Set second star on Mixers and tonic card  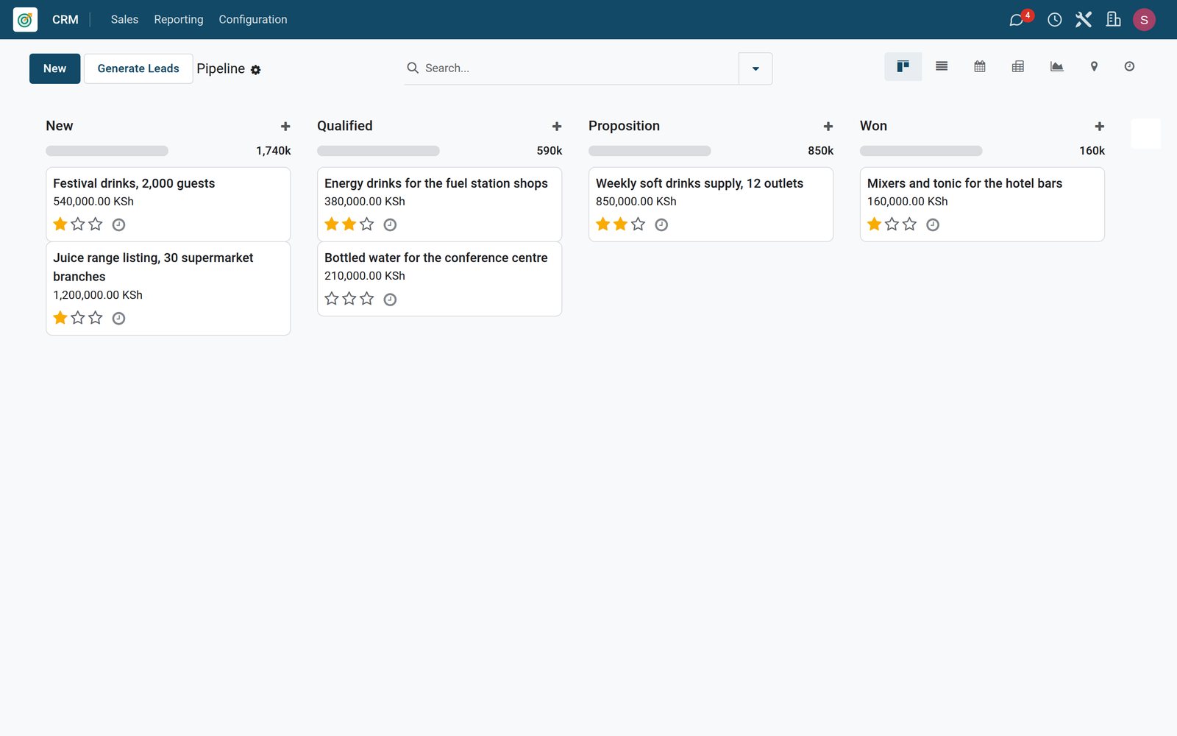(892, 224)
